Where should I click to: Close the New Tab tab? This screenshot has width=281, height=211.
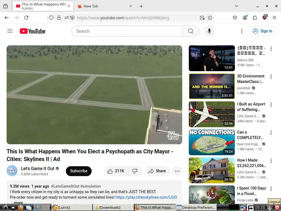(x=131, y=6)
